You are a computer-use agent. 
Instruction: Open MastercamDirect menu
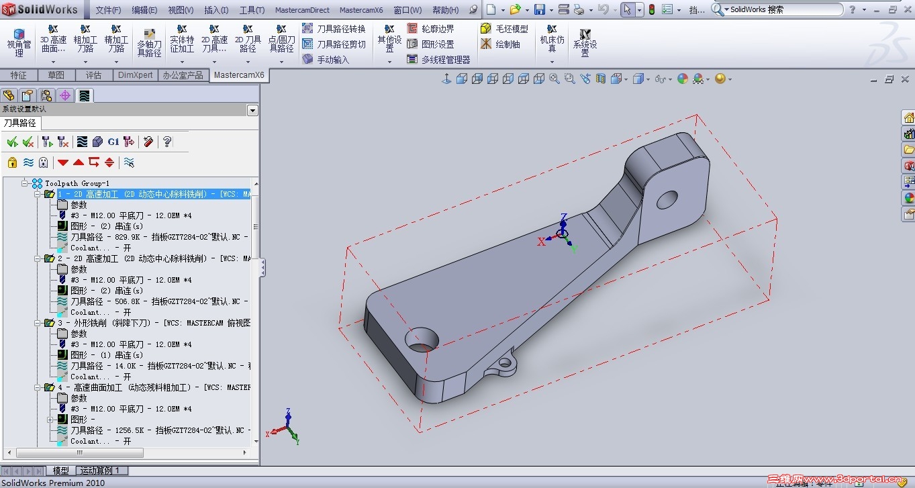pos(302,10)
